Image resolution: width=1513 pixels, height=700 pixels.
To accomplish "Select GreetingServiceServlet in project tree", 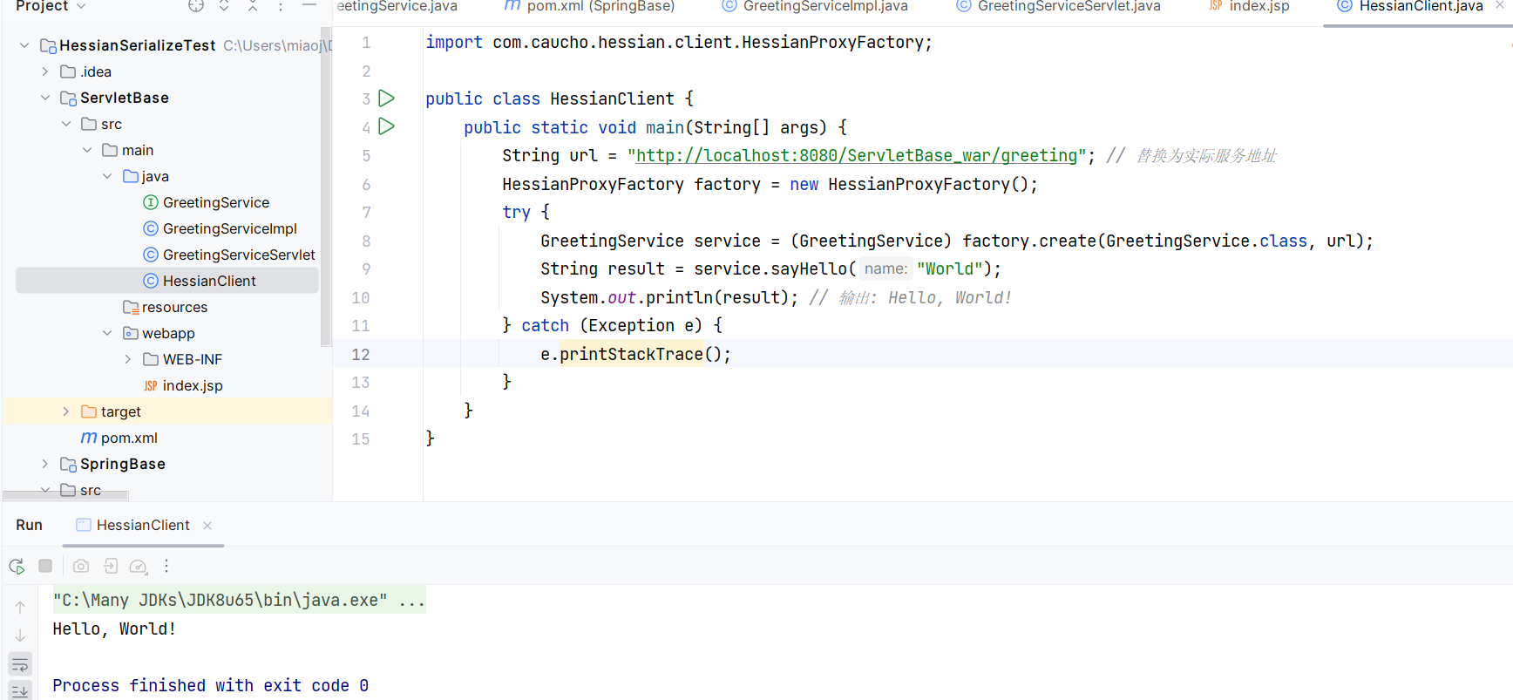I will click(x=238, y=255).
